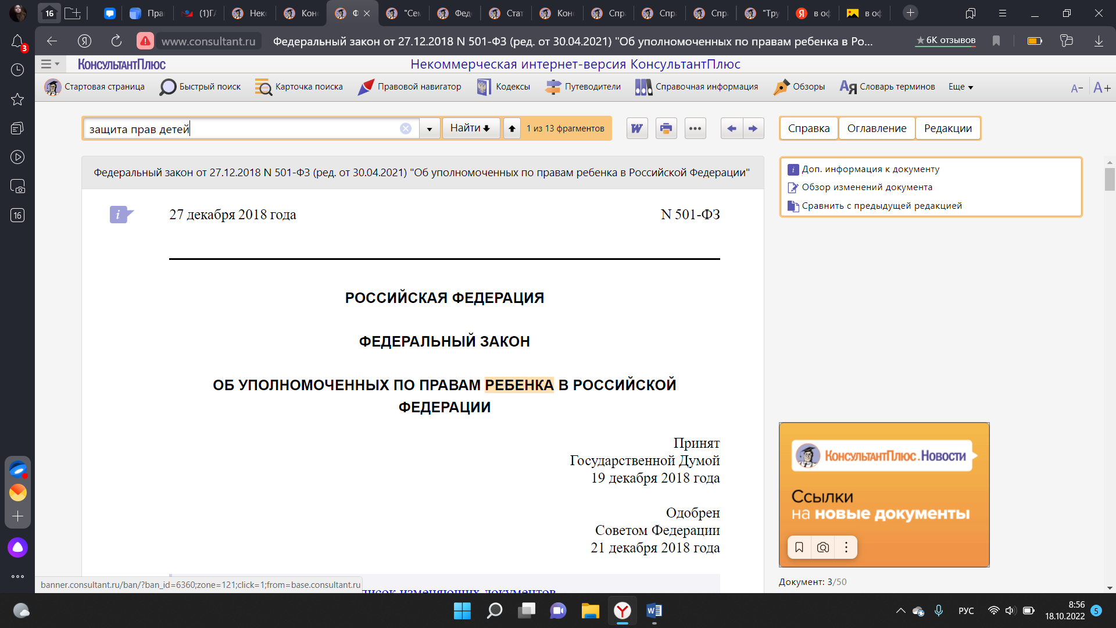Switch to the Редакции tab
The image size is (1116, 628).
[948, 129]
